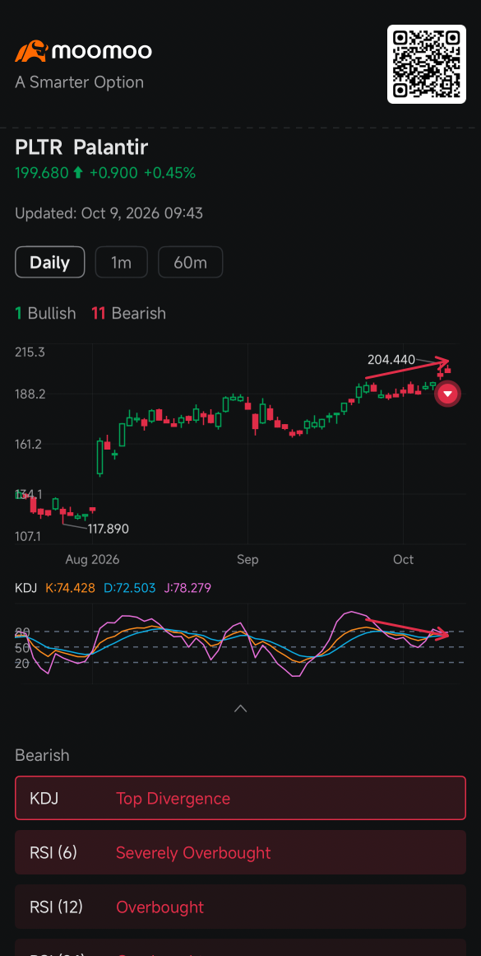Click the moomoo bull logo icon
Viewport: 481px width, 956px height.
31,51
